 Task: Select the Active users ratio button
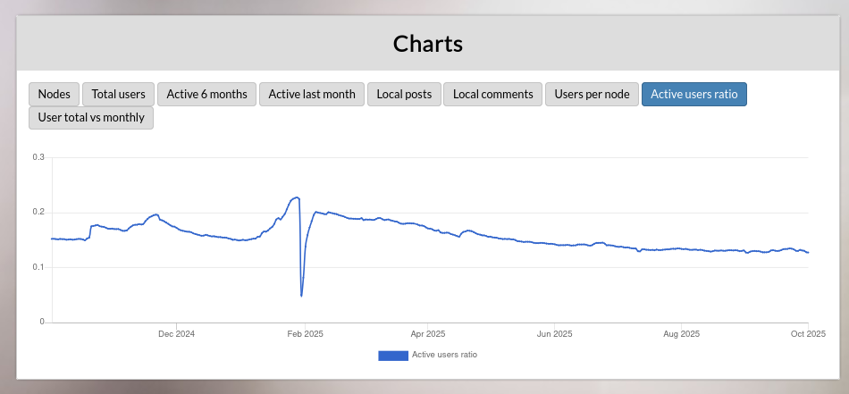(x=693, y=94)
